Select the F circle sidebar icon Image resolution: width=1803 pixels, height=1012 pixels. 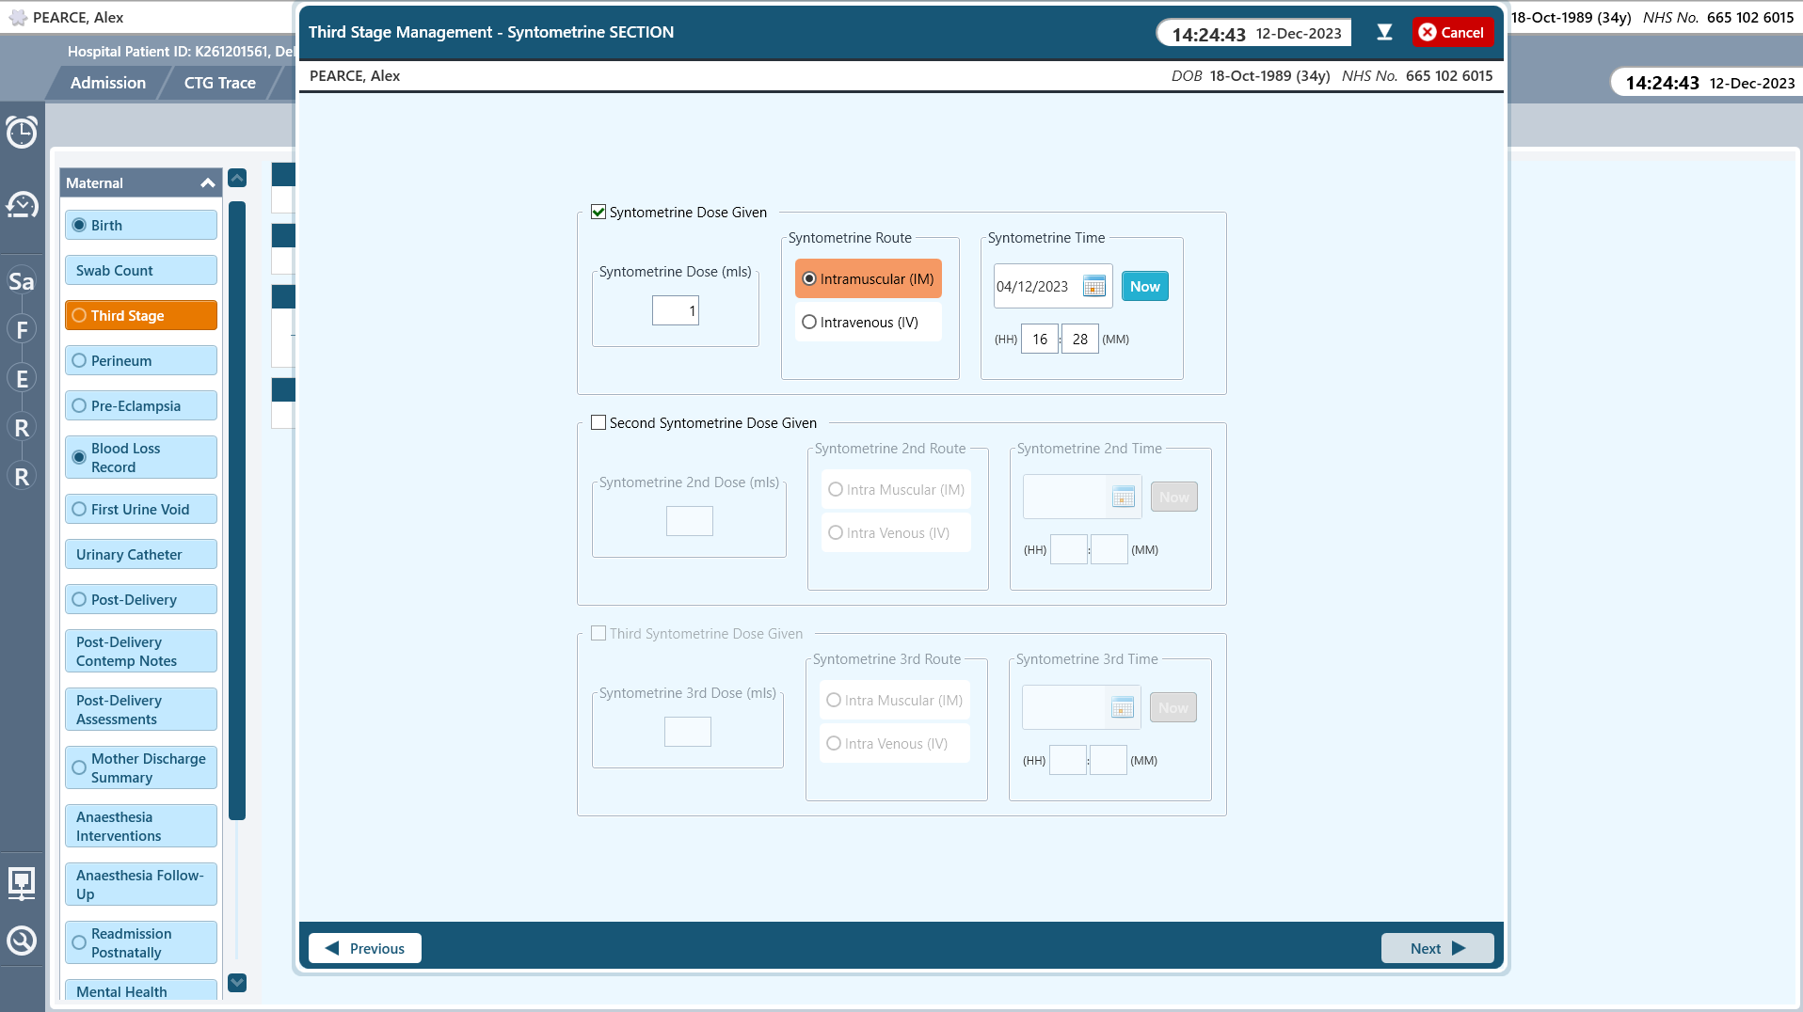pos(22,330)
